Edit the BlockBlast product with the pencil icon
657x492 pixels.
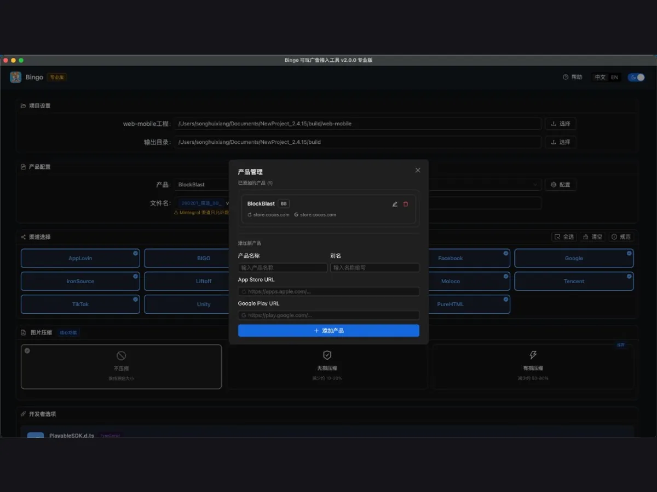click(x=395, y=204)
